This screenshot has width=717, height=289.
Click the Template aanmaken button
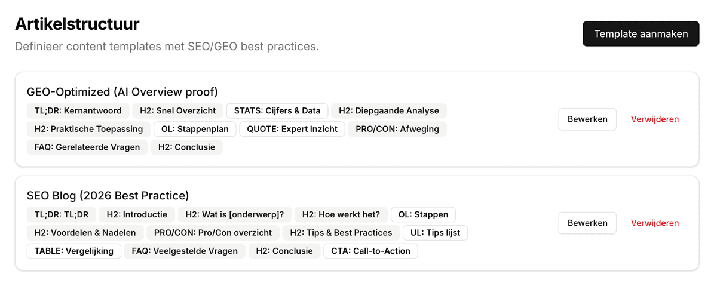pos(641,34)
